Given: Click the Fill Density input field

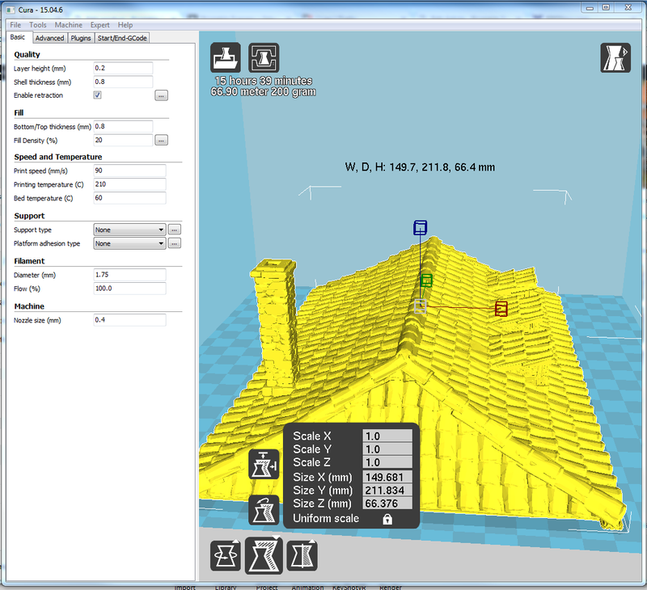Looking at the screenshot, I should [123, 140].
